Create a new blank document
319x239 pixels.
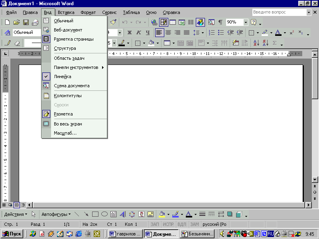pyautogui.click(x=7, y=22)
